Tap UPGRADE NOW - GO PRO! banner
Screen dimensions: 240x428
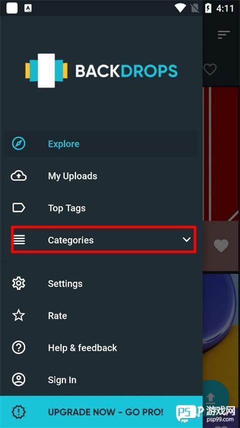101,411
